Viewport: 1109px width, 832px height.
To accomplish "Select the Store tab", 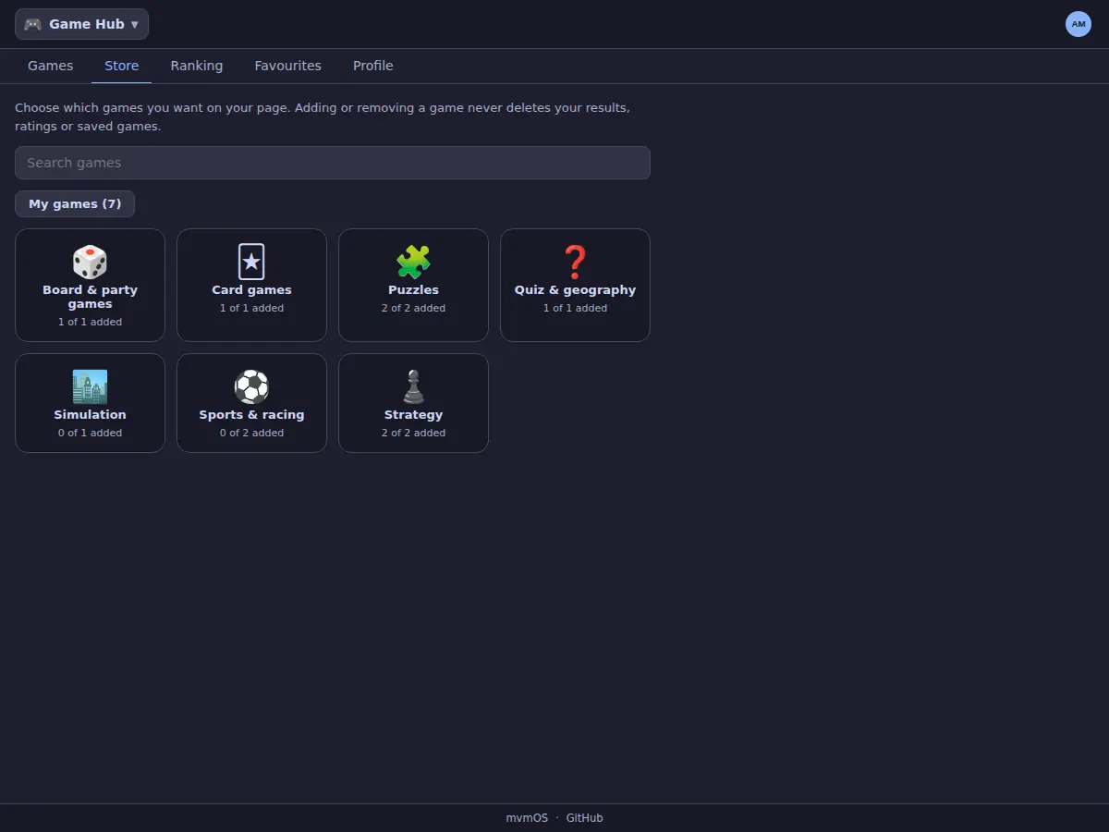I will click(x=122, y=66).
